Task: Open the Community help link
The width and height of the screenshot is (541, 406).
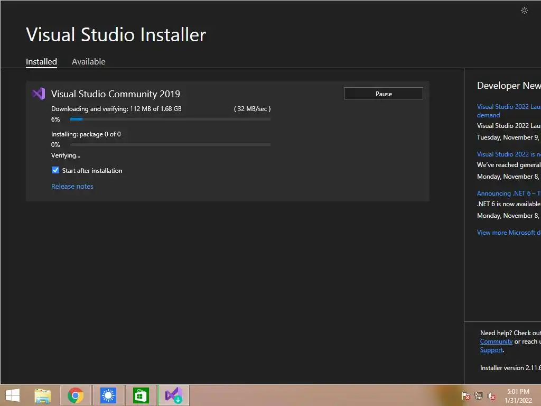Action: pos(496,342)
